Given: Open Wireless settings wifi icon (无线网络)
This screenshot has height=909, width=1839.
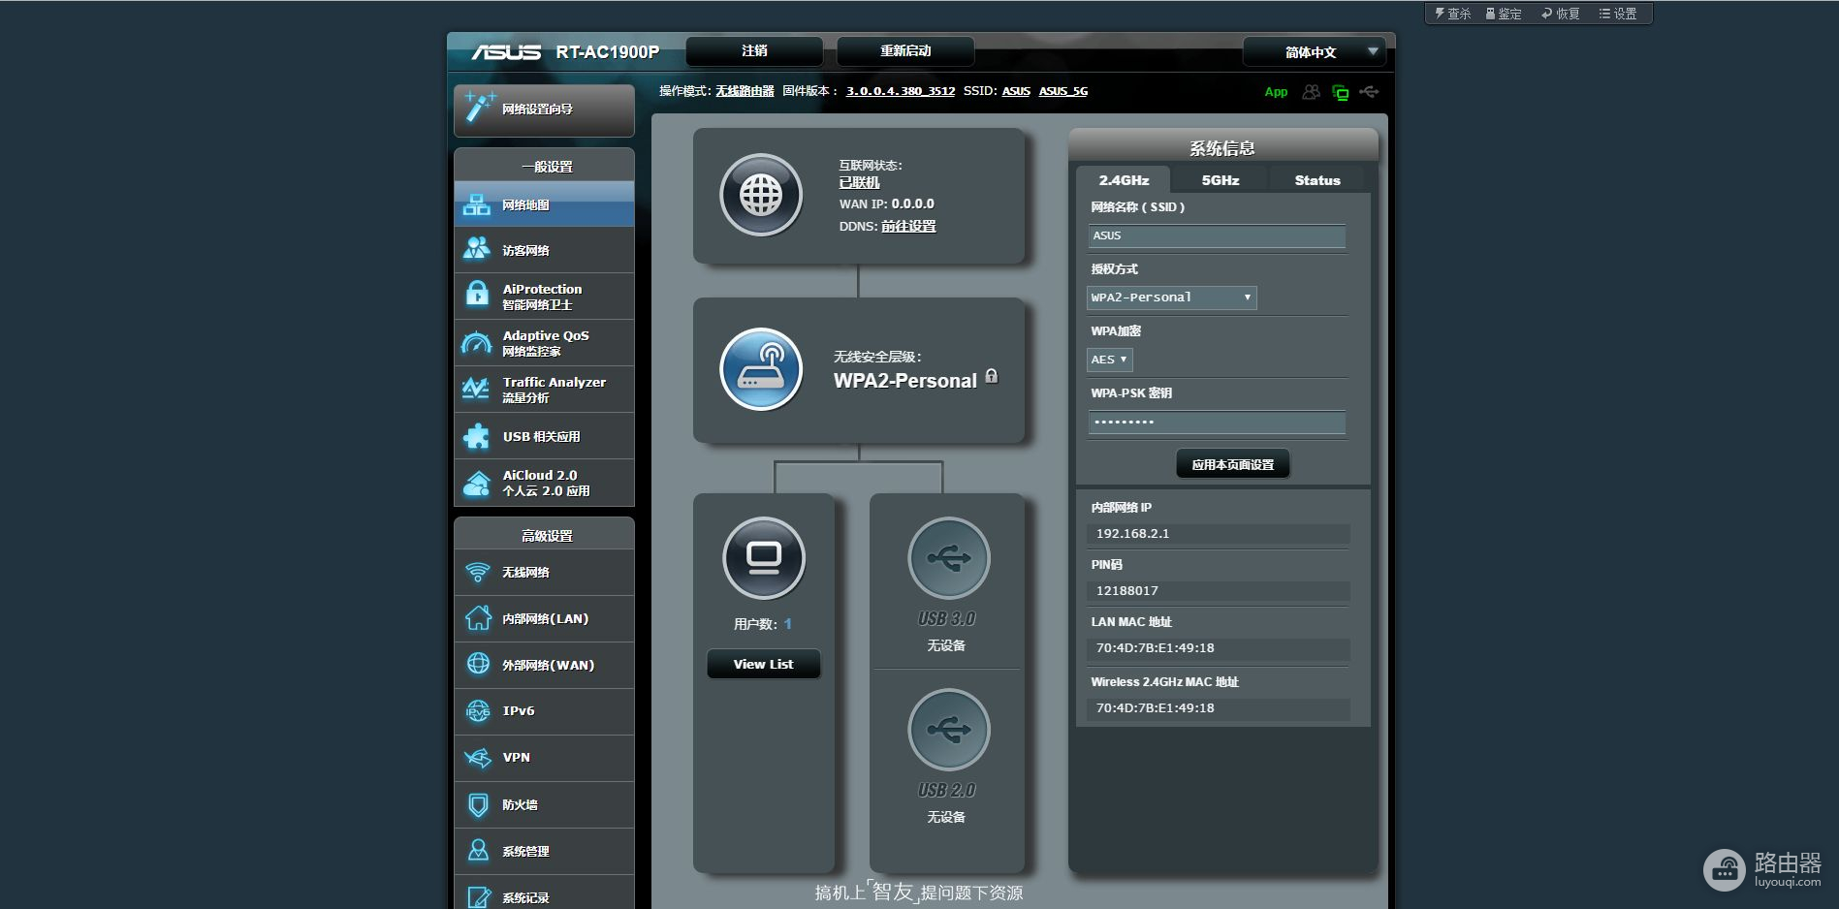Looking at the screenshot, I should click(478, 573).
